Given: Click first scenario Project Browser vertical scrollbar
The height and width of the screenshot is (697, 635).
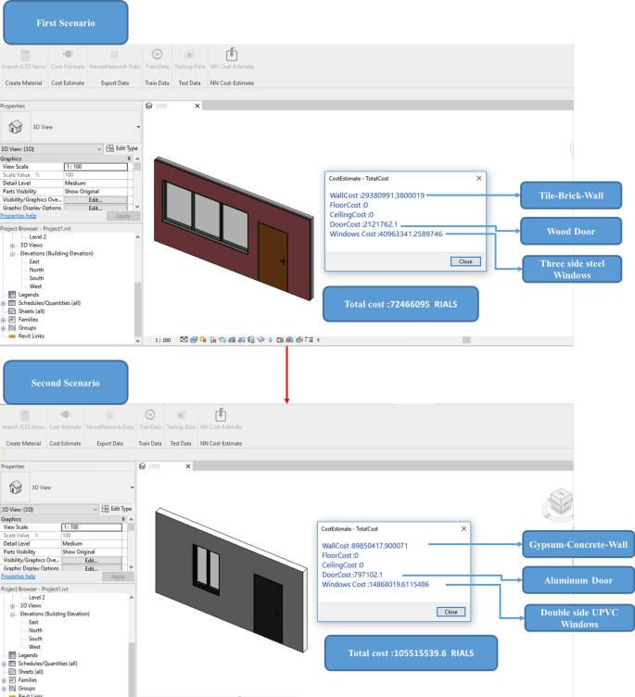Looking at the screenshot, I should coord(137,309).
